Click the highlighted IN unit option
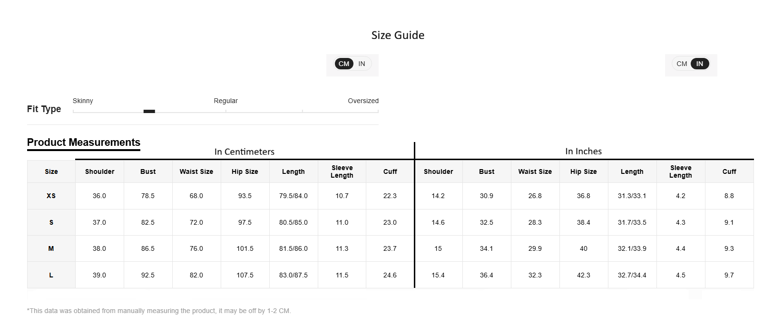This screenshot has width=783, height=333. (700, 64)
